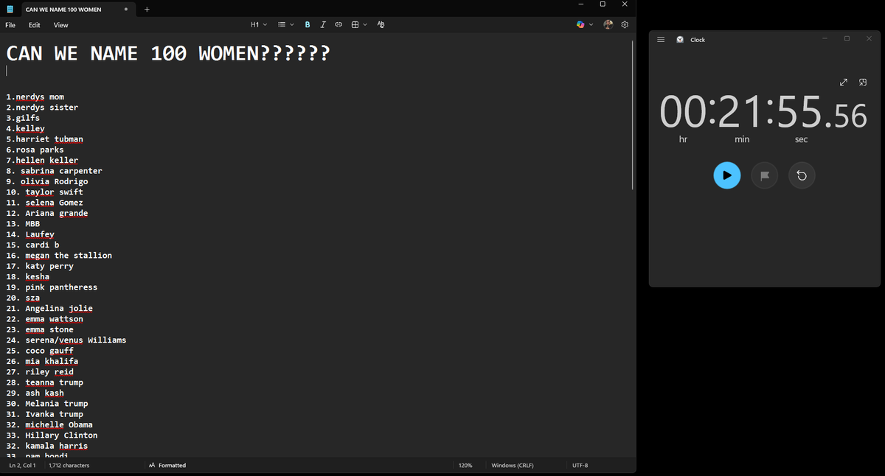Viewport: 885px width, 476px height.
Task: Click the line '19. pink pantheress'
Action: (x=52, y=287)
